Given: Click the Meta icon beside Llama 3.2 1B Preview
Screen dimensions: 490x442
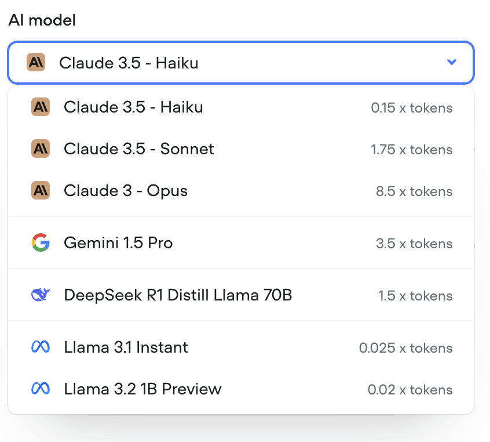Looking at the screenshot, I should pos(41,389).
